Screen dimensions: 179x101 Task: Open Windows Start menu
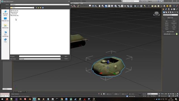tap(2, 99)
